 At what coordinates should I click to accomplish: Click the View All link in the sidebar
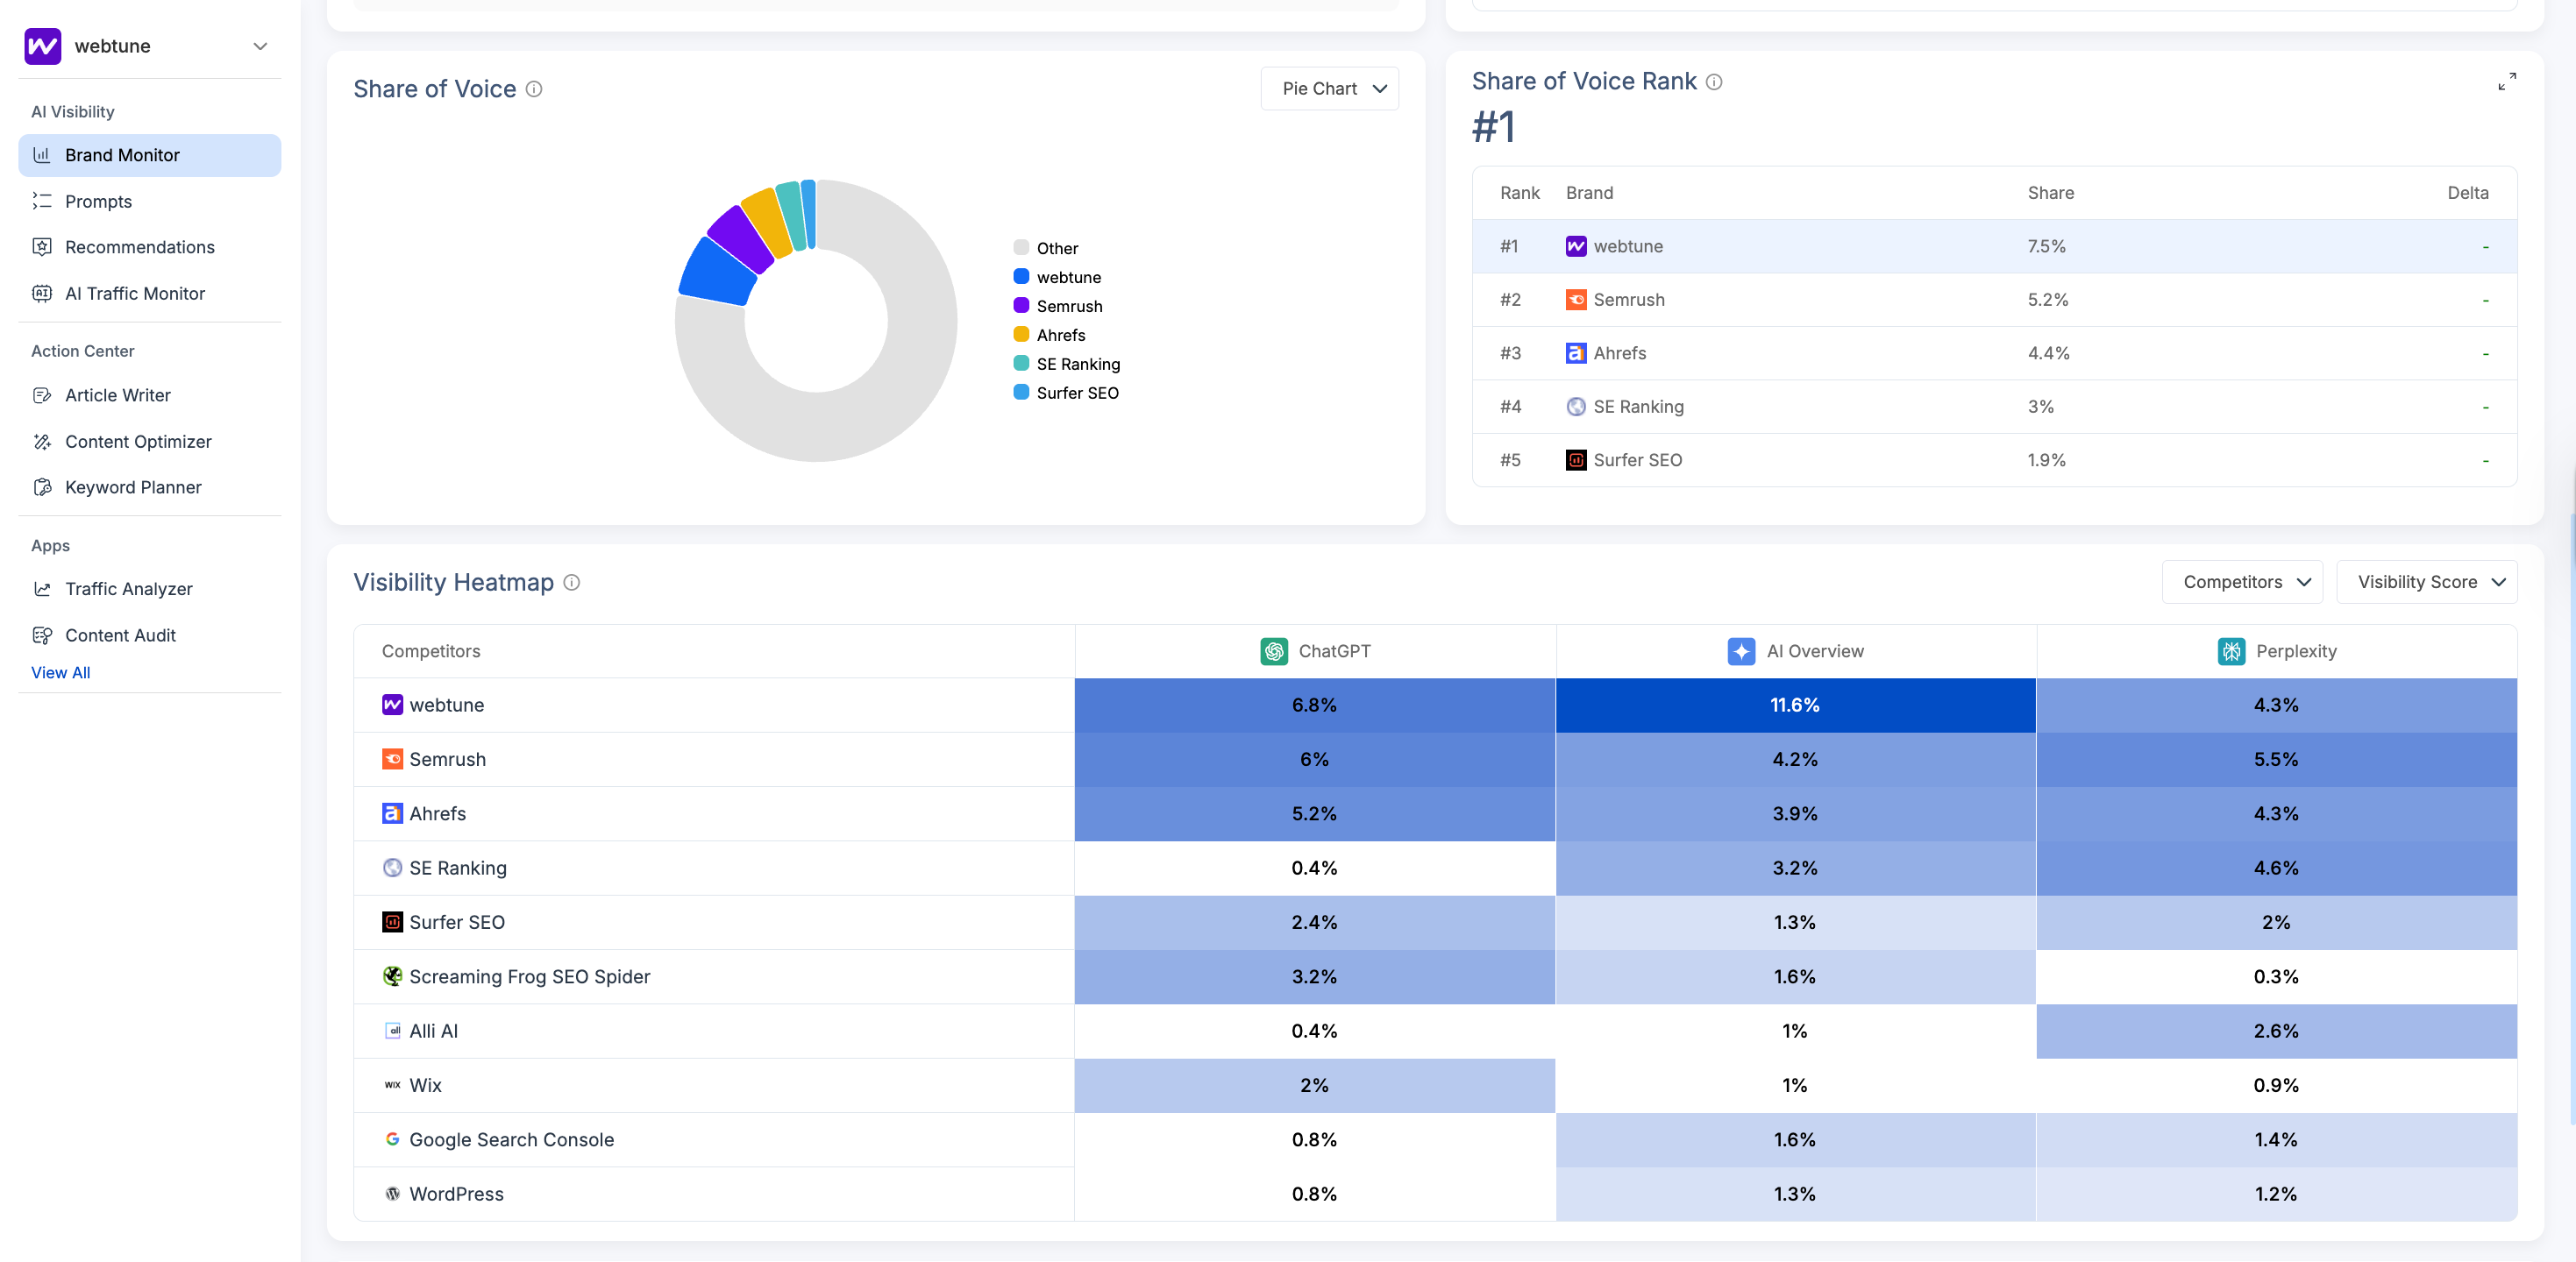click(60, 672)
